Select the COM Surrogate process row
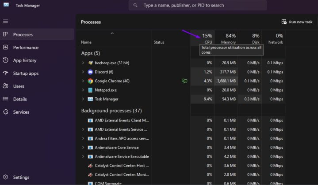The height and width of the screenshot is (185, 318). (180, 183)
